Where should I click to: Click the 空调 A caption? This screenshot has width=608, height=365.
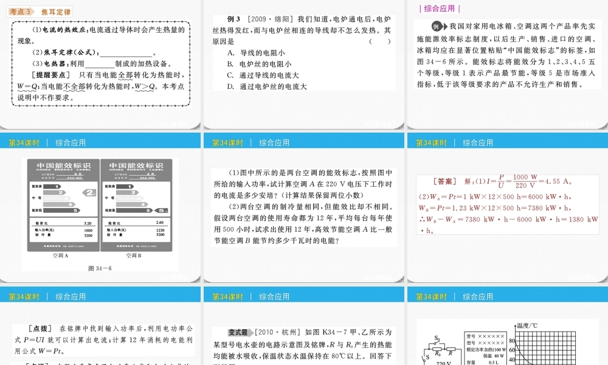(60, 255)
